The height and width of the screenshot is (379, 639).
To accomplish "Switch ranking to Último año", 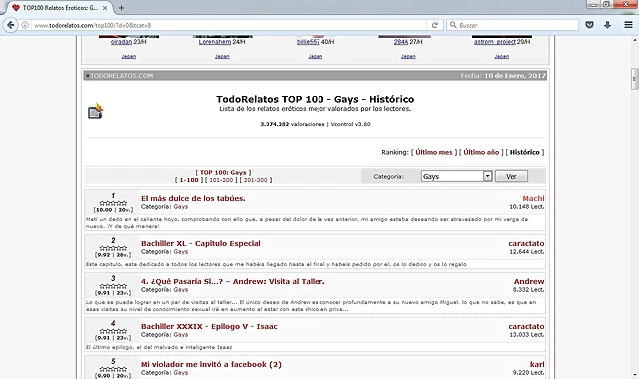I will (481, 152).
